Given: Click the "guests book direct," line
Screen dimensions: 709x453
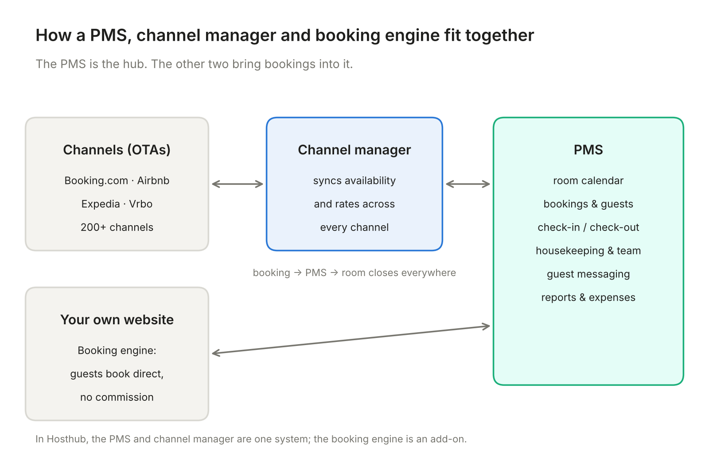Looking at the screenshot, I should tap(117, 374).
